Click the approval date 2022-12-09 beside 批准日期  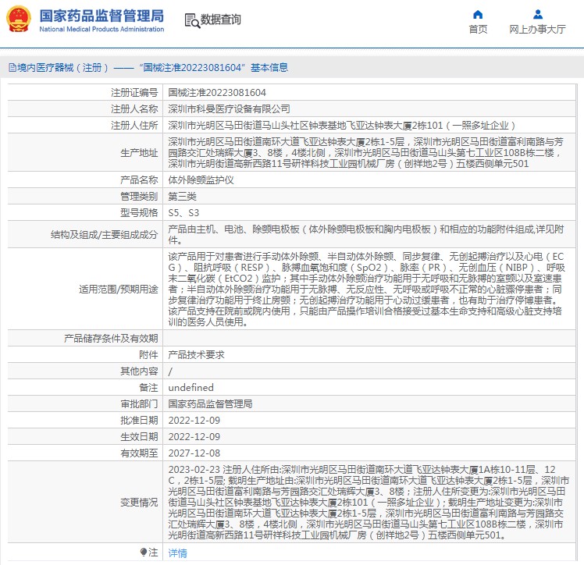click(x=194, y=420)
